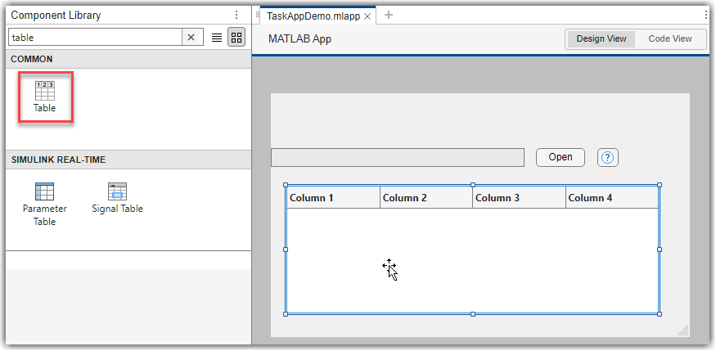Click the file path text field
This screenshot has height=351, width=716.
point(397,158)
